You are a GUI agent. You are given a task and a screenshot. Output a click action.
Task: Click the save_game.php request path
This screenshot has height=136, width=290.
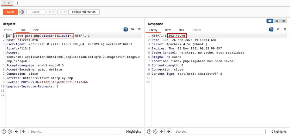(44, 36)
